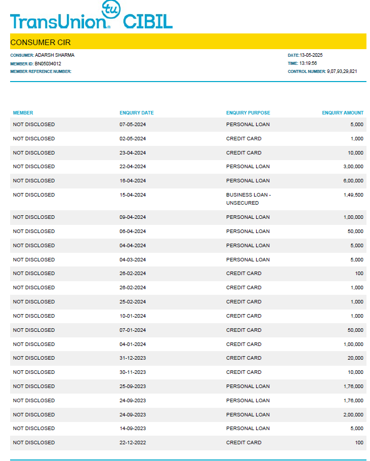Select amount 3,00,000 in 22-04-2024 row
This screenshot has height=461, width=370.
353,166
